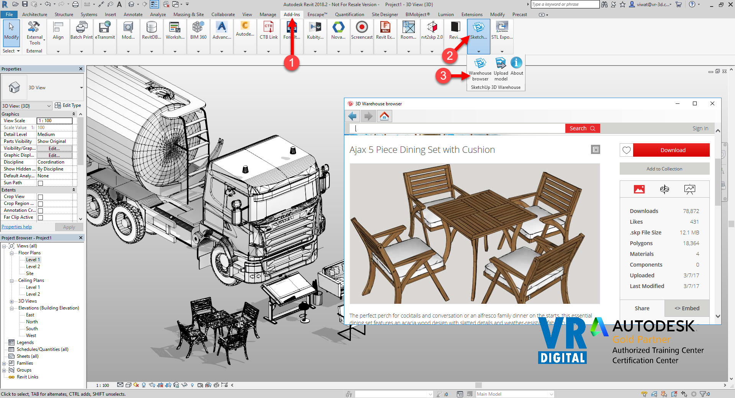Go forward in 3D Warehouse browser

click(368, 116)
